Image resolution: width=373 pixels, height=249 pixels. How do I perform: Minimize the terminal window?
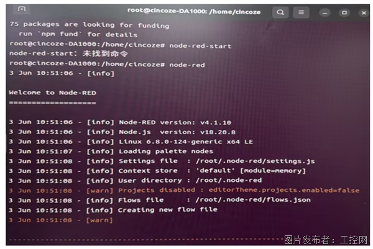click(325, 13)
